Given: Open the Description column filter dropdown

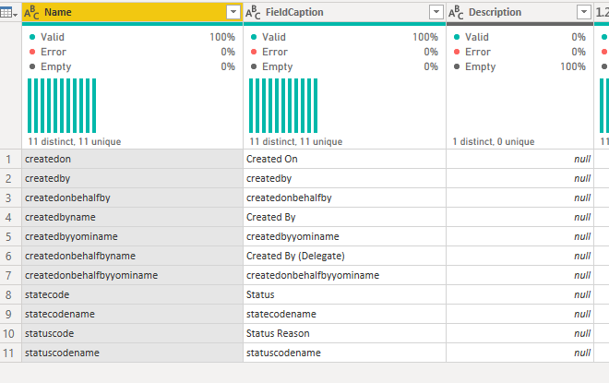Looking at the screenshot, I should point(584,12).
